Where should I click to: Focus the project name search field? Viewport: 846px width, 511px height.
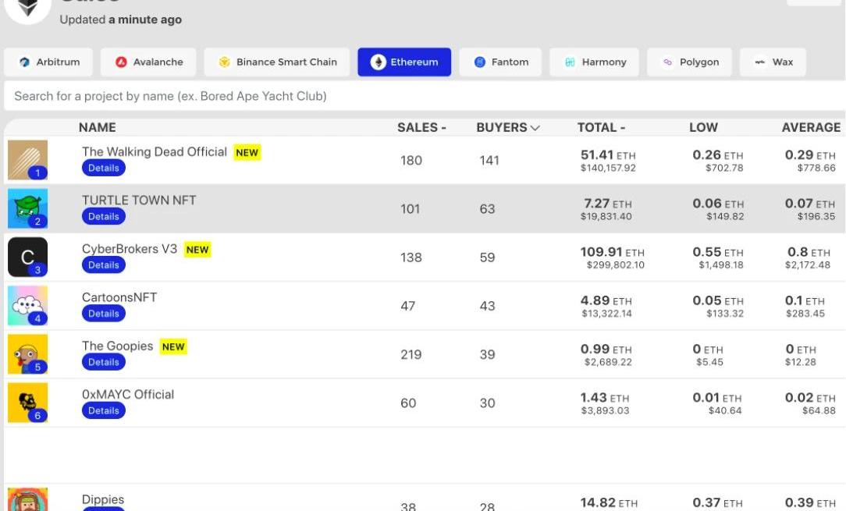point(425,96)
